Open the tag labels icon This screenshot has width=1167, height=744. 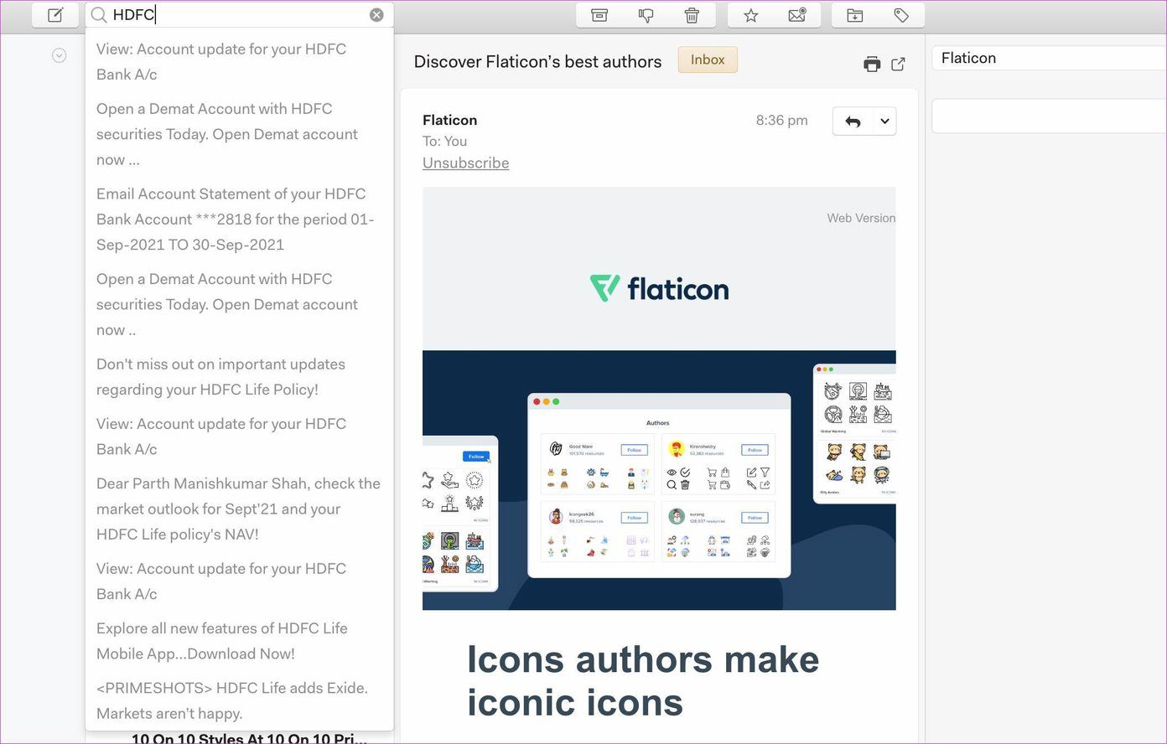tap(901, 15)
